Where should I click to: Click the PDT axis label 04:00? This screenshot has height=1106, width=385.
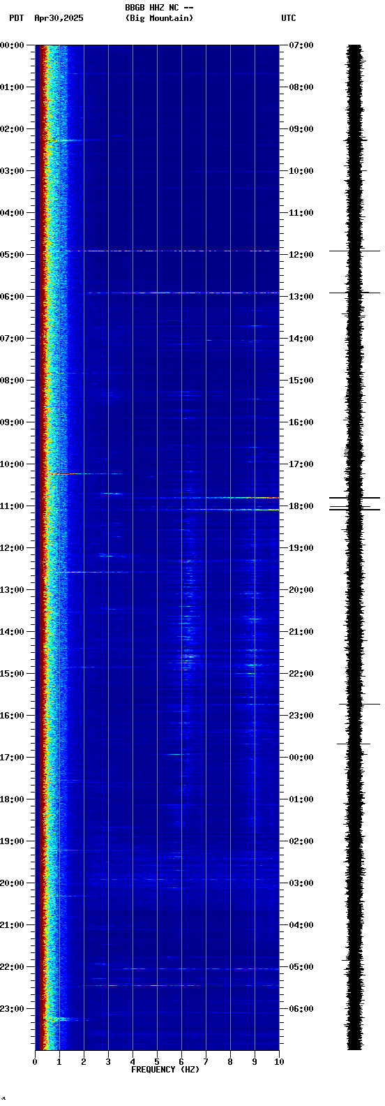point(12,213)
